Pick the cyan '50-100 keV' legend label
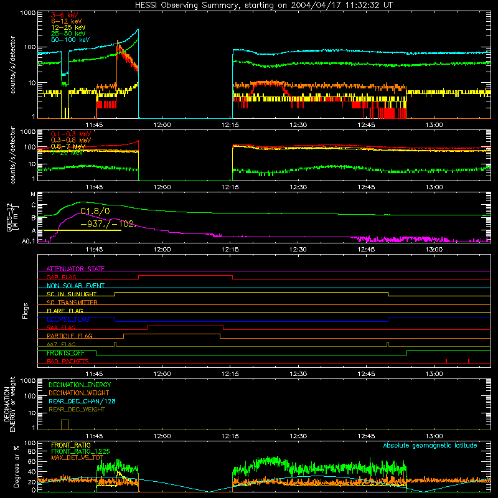The width and height of the screenshot is (498, 498). [x=70, y=40]
